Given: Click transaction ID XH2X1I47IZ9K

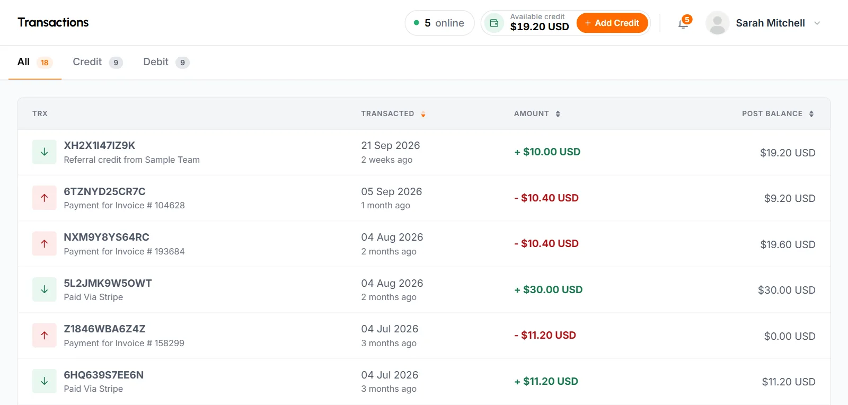Looking at the screenshot, I should [x=100, y=145].
